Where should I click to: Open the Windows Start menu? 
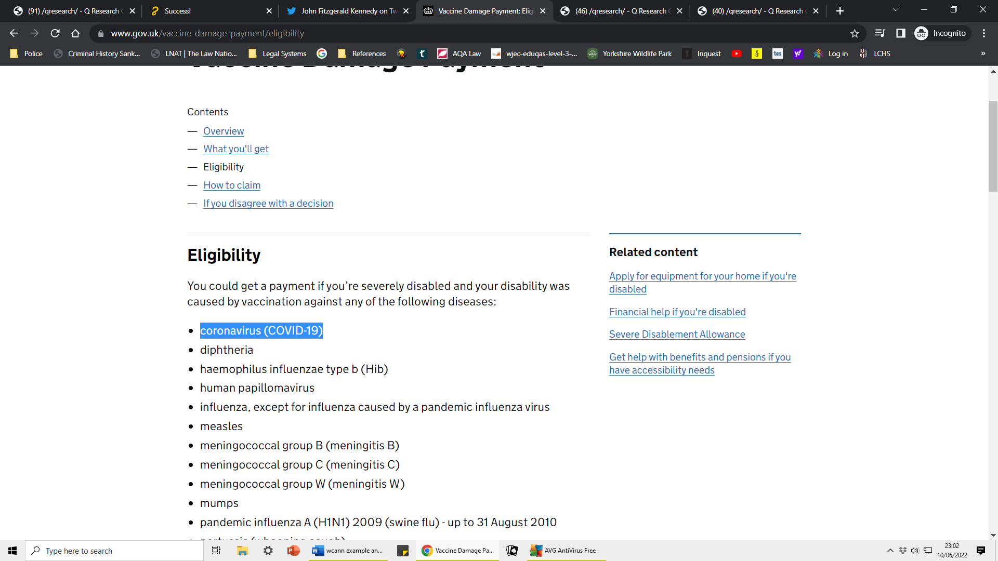pos(12,551)
